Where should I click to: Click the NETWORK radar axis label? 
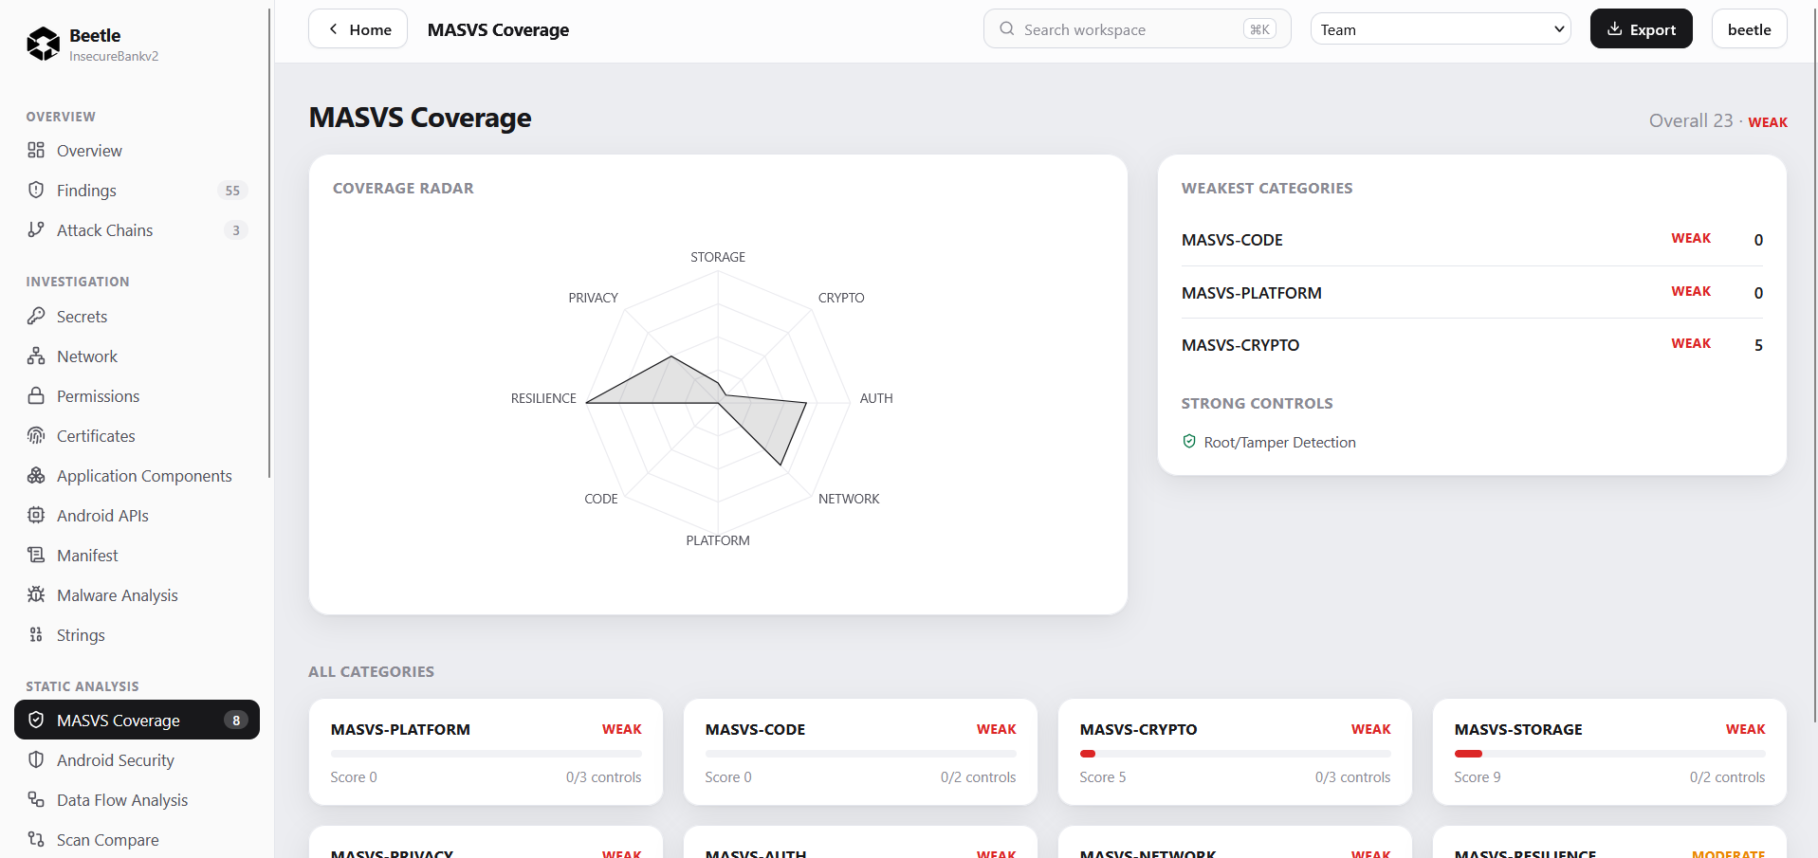click(849, 499)
